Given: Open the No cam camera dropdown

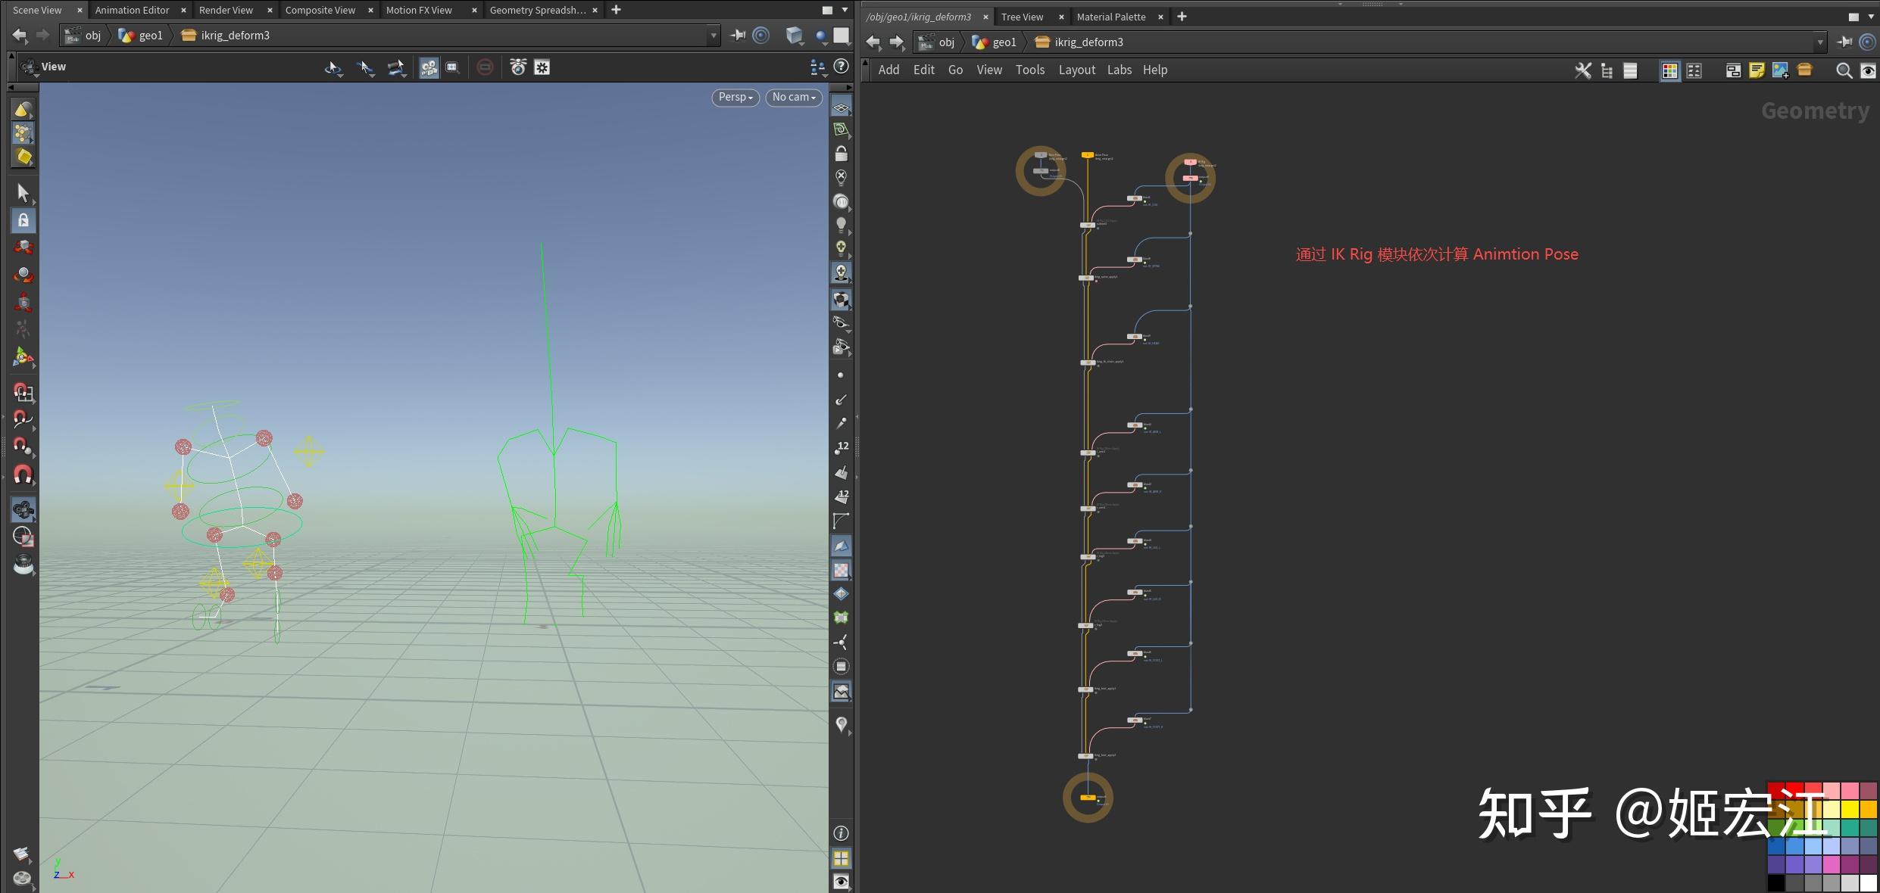Looking at the screenshot, I should tap(792, 97).
